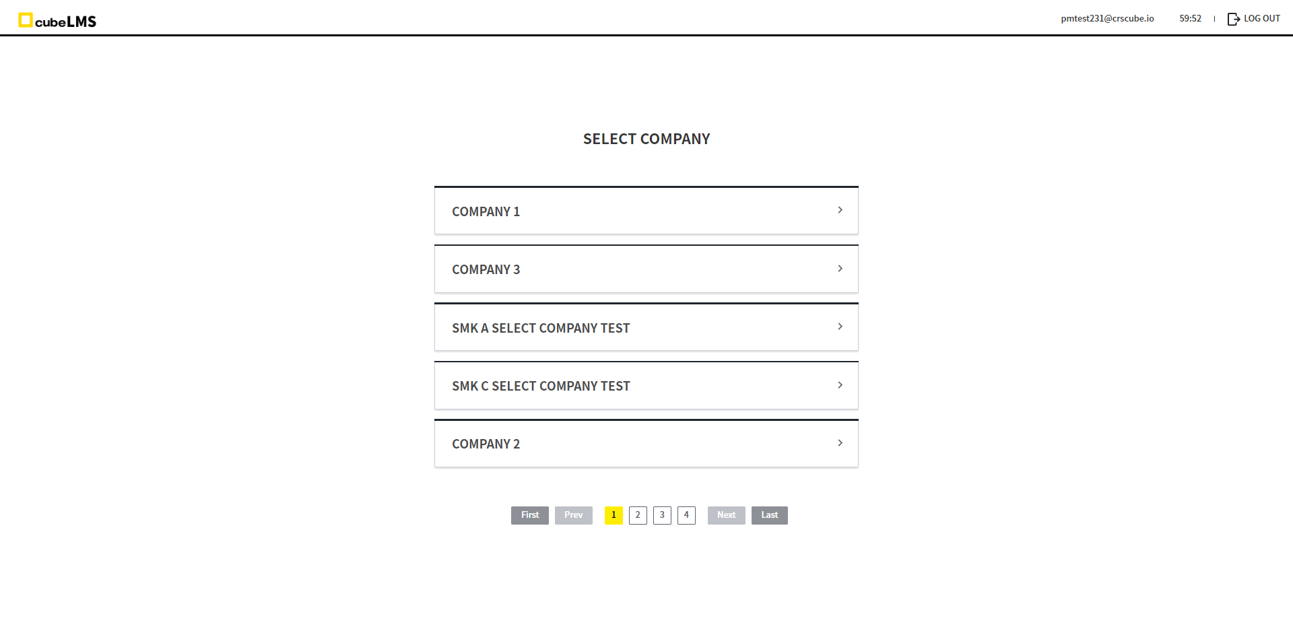Pick SMK C SELECT COMPANY TEST
The width and height of the screenshot is (1293, 631).
click(541, 386)
